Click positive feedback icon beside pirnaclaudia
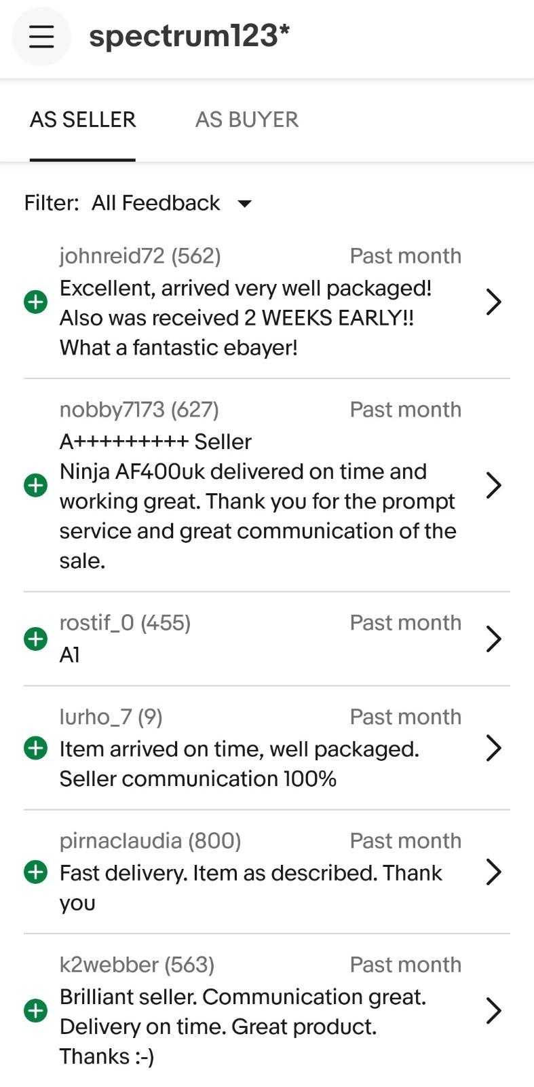The image size is (534, 1087). 36,872
